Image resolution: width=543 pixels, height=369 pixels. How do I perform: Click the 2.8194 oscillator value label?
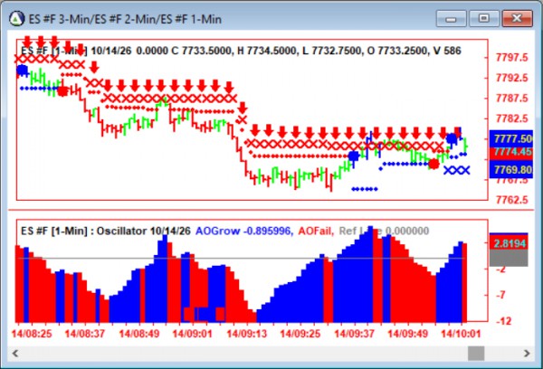pos(509,243)
